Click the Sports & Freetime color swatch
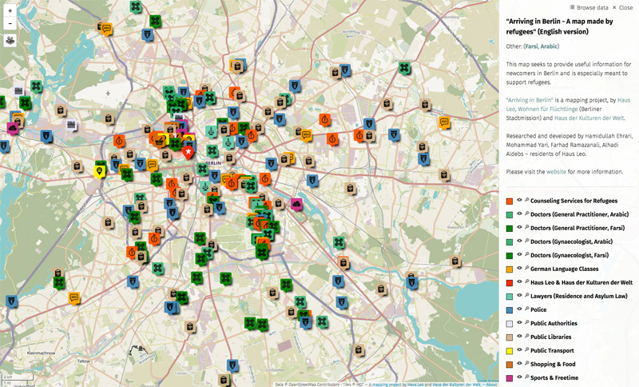639x387 pixels. click(510, 377)
